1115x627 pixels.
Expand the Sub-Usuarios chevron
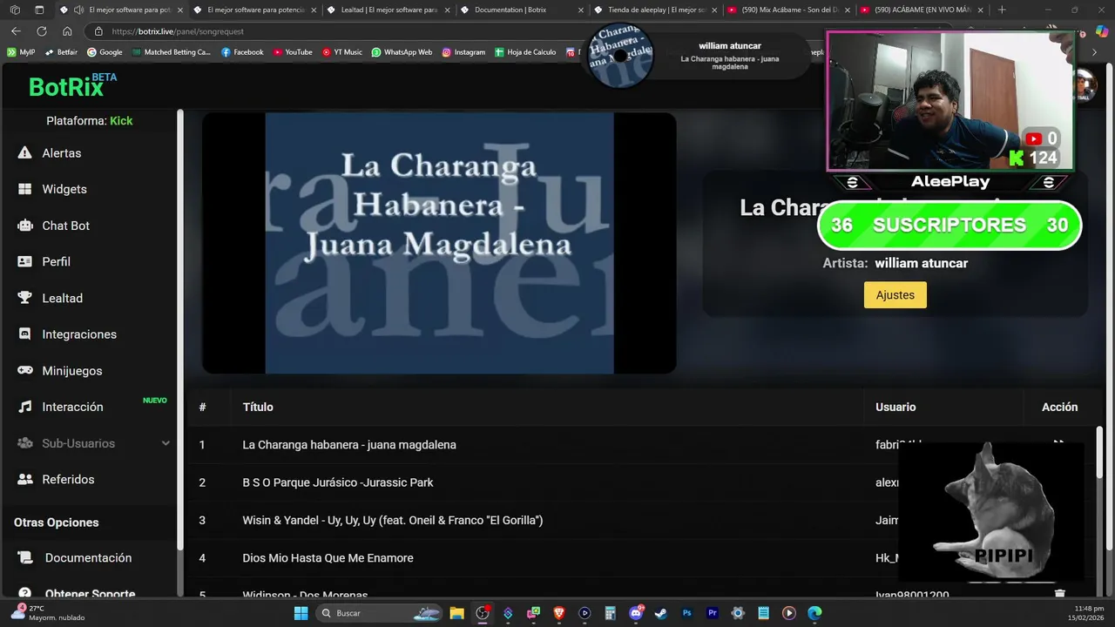[x=166, y=443]
